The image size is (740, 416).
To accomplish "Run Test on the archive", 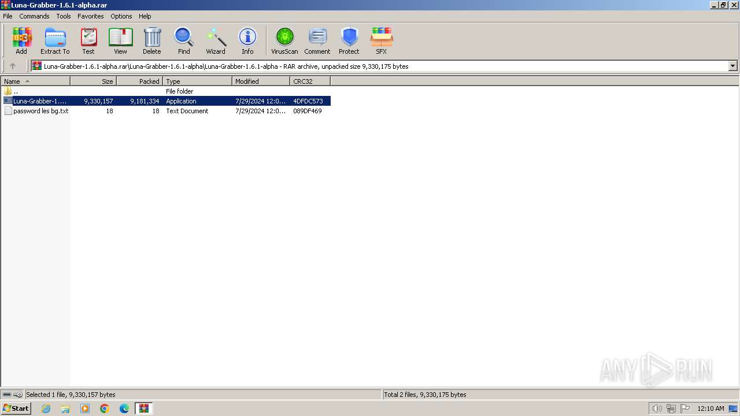I will click(88, 40).
